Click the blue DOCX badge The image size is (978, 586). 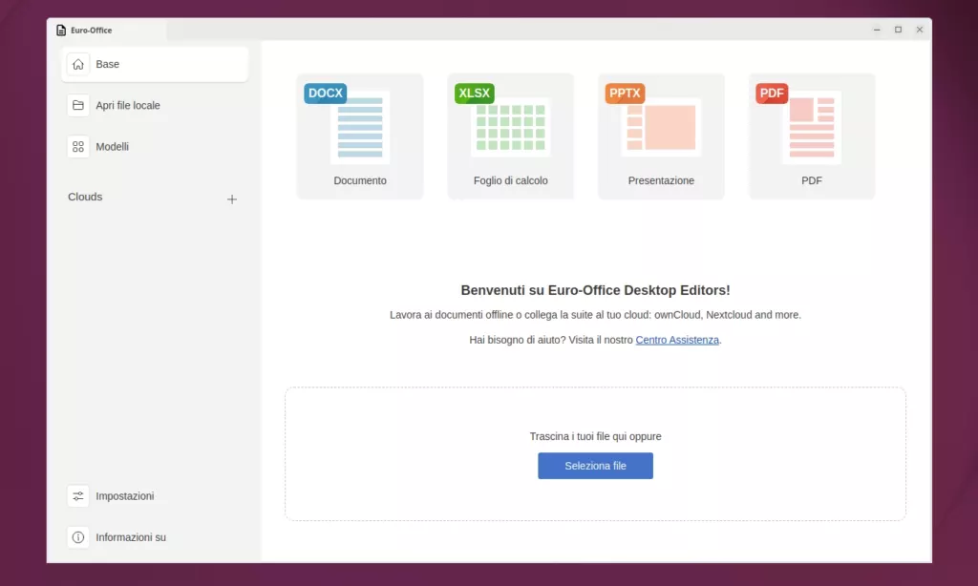[x=326, y=94]
